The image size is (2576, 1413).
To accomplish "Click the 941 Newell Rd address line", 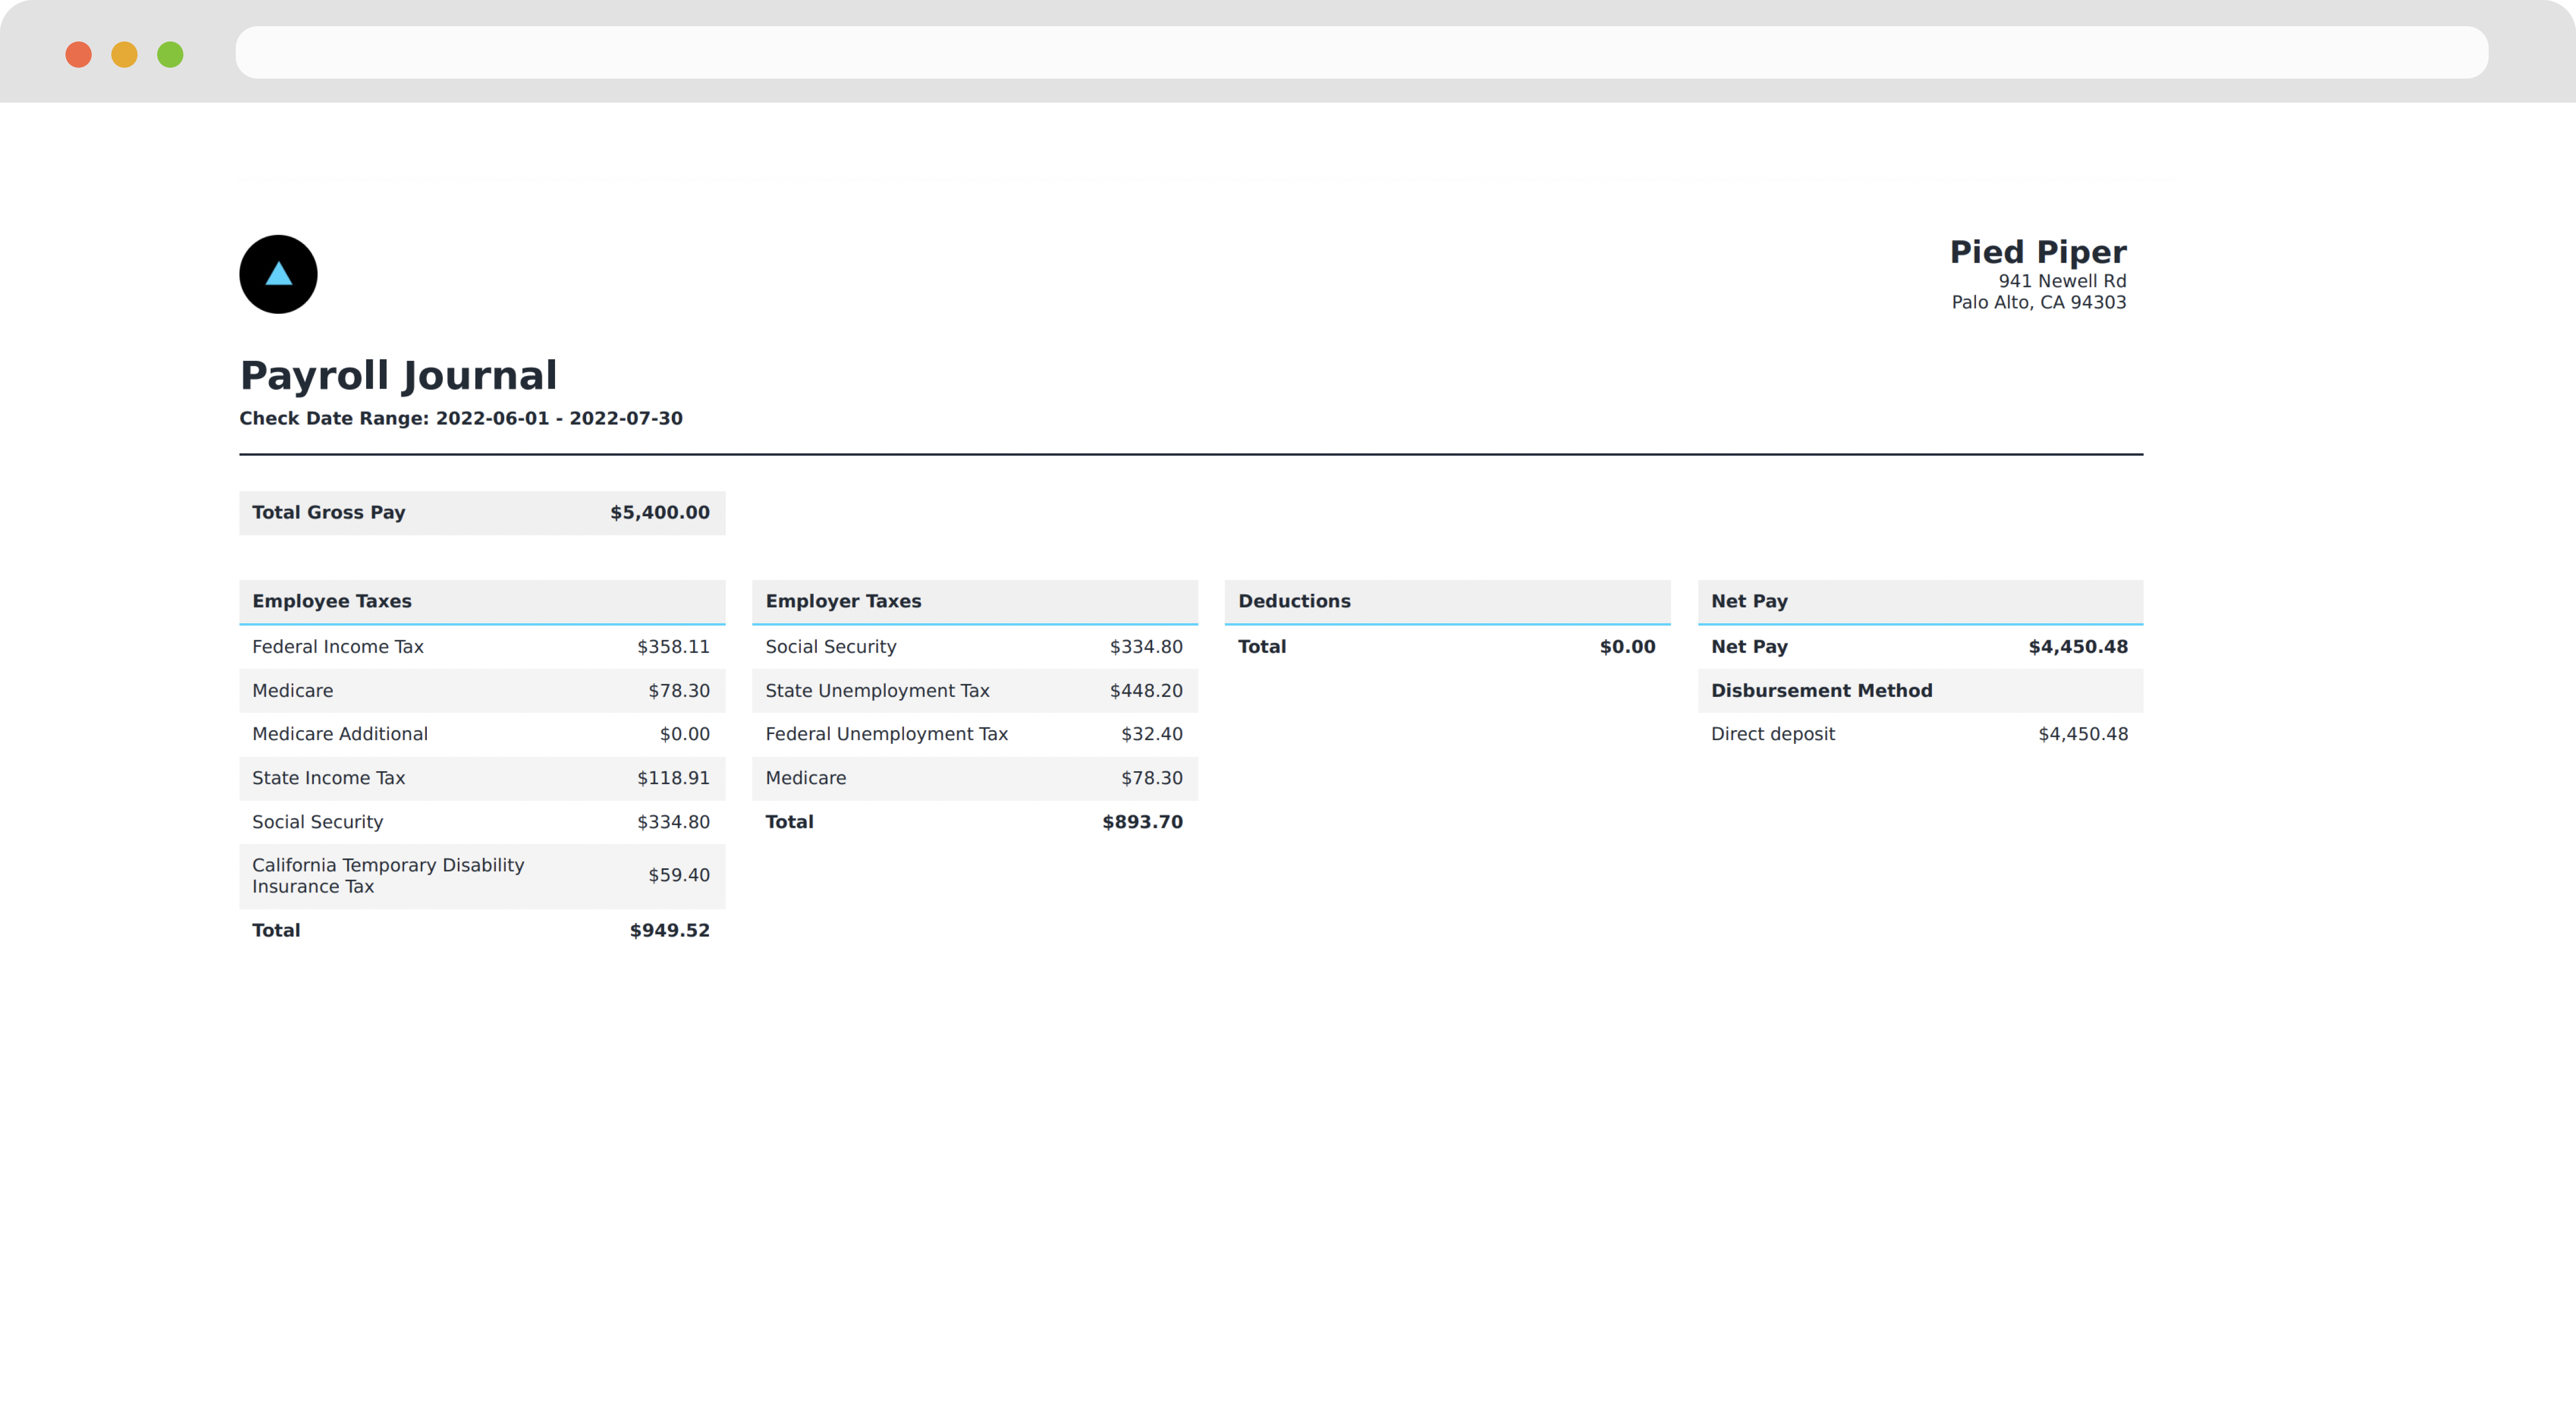I will pos(2062,281).
